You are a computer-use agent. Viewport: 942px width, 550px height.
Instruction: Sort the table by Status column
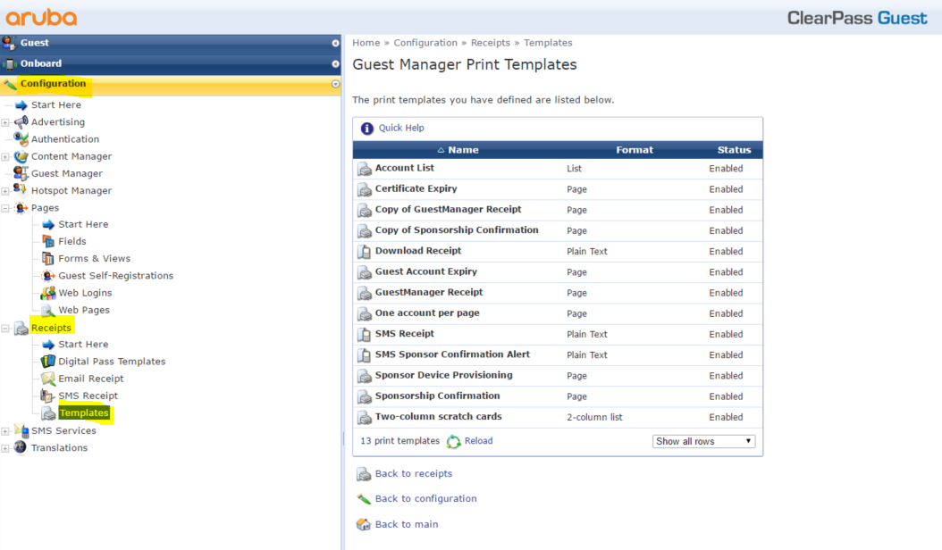point(734,150)
